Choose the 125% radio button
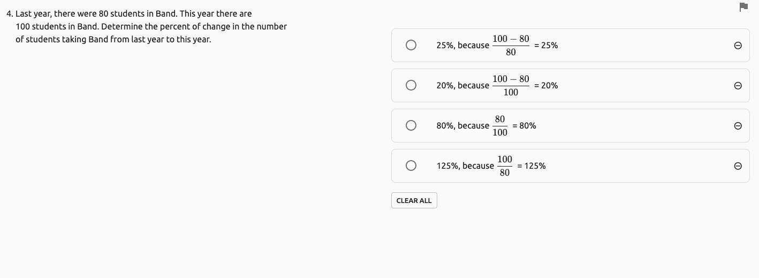759x278 pixels. [411, 166]
